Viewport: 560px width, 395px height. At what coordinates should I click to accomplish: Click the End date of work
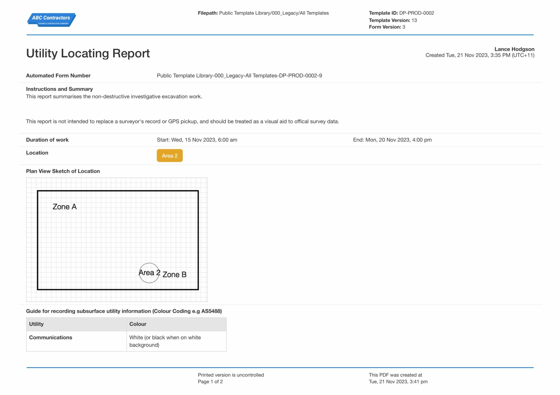click(x=392, y=140)
